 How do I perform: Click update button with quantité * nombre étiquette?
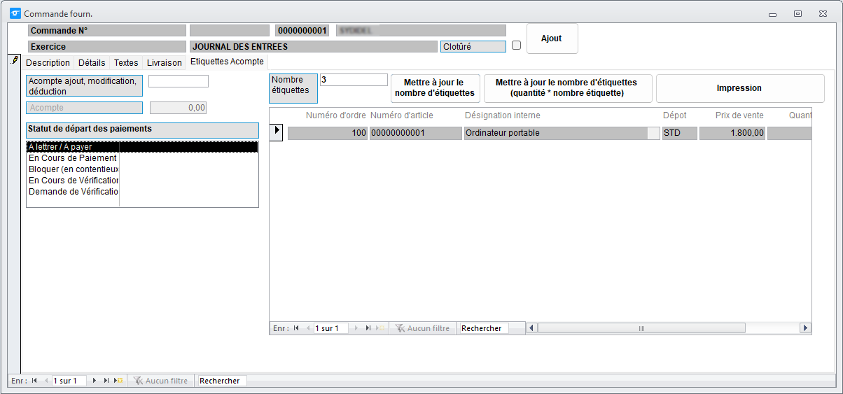point(566,88)
